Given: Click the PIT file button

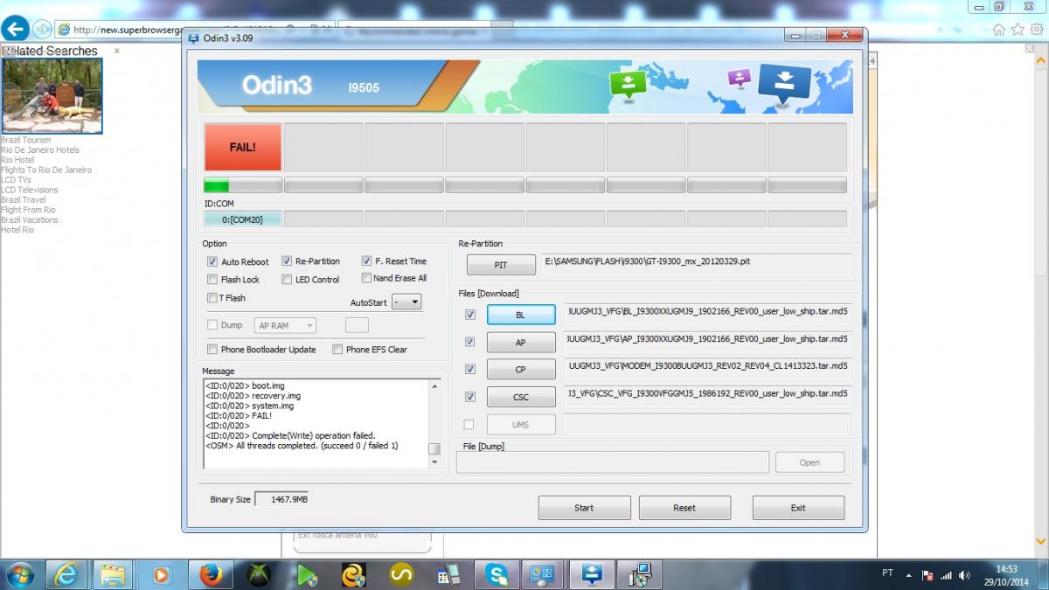Looking at the screenshot, I should click(501, 265).
